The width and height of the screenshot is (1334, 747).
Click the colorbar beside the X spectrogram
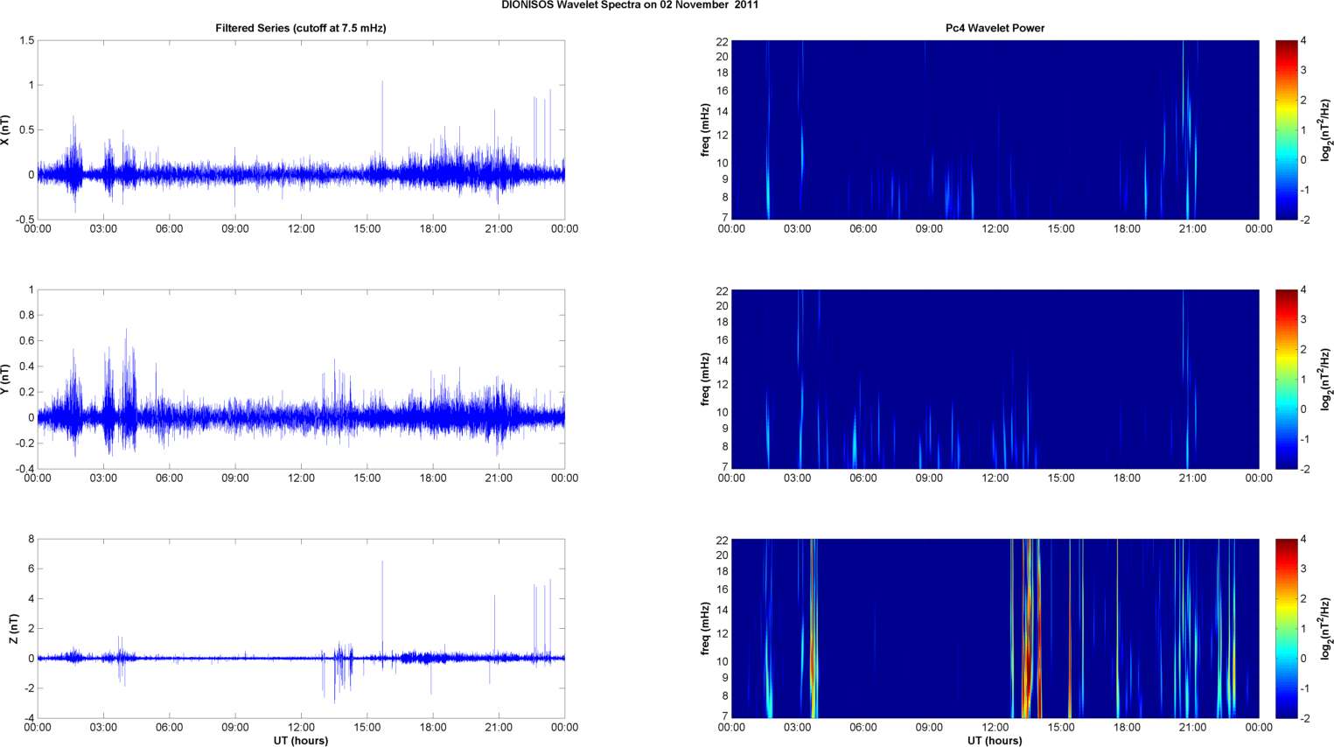click(1286, 130)
